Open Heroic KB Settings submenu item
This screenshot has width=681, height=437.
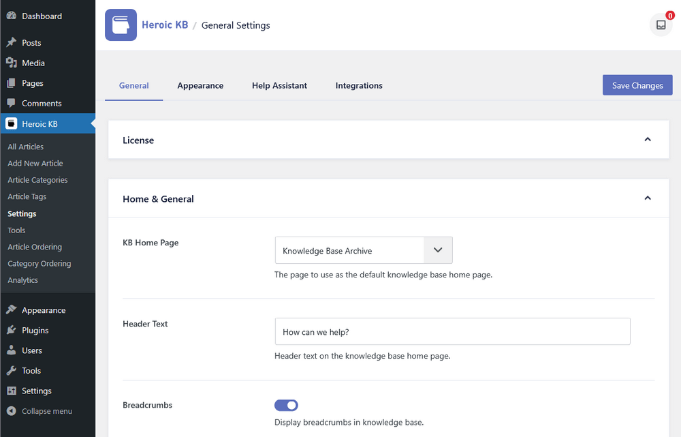click(22, 213)
